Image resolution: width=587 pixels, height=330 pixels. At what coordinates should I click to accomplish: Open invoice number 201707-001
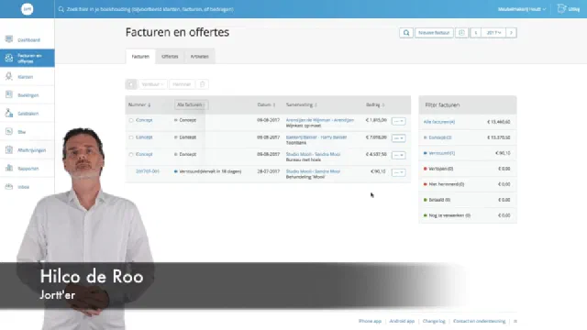point(148,171)
